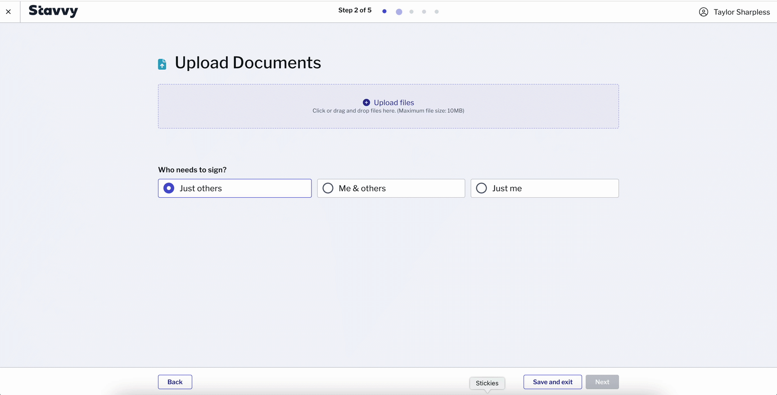777x395 pixels.
Task: Open the user profile avatar icon
Action: coord(703,12)
